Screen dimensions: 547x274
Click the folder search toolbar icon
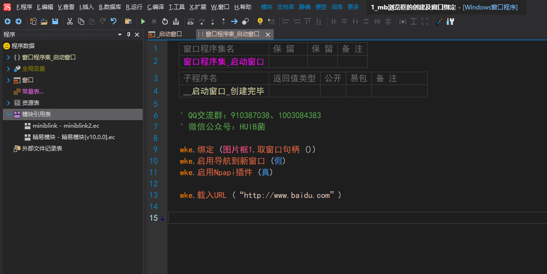[x=128, y=21]
